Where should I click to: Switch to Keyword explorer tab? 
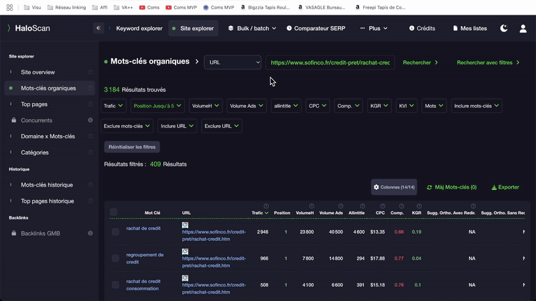click(139, 28)
